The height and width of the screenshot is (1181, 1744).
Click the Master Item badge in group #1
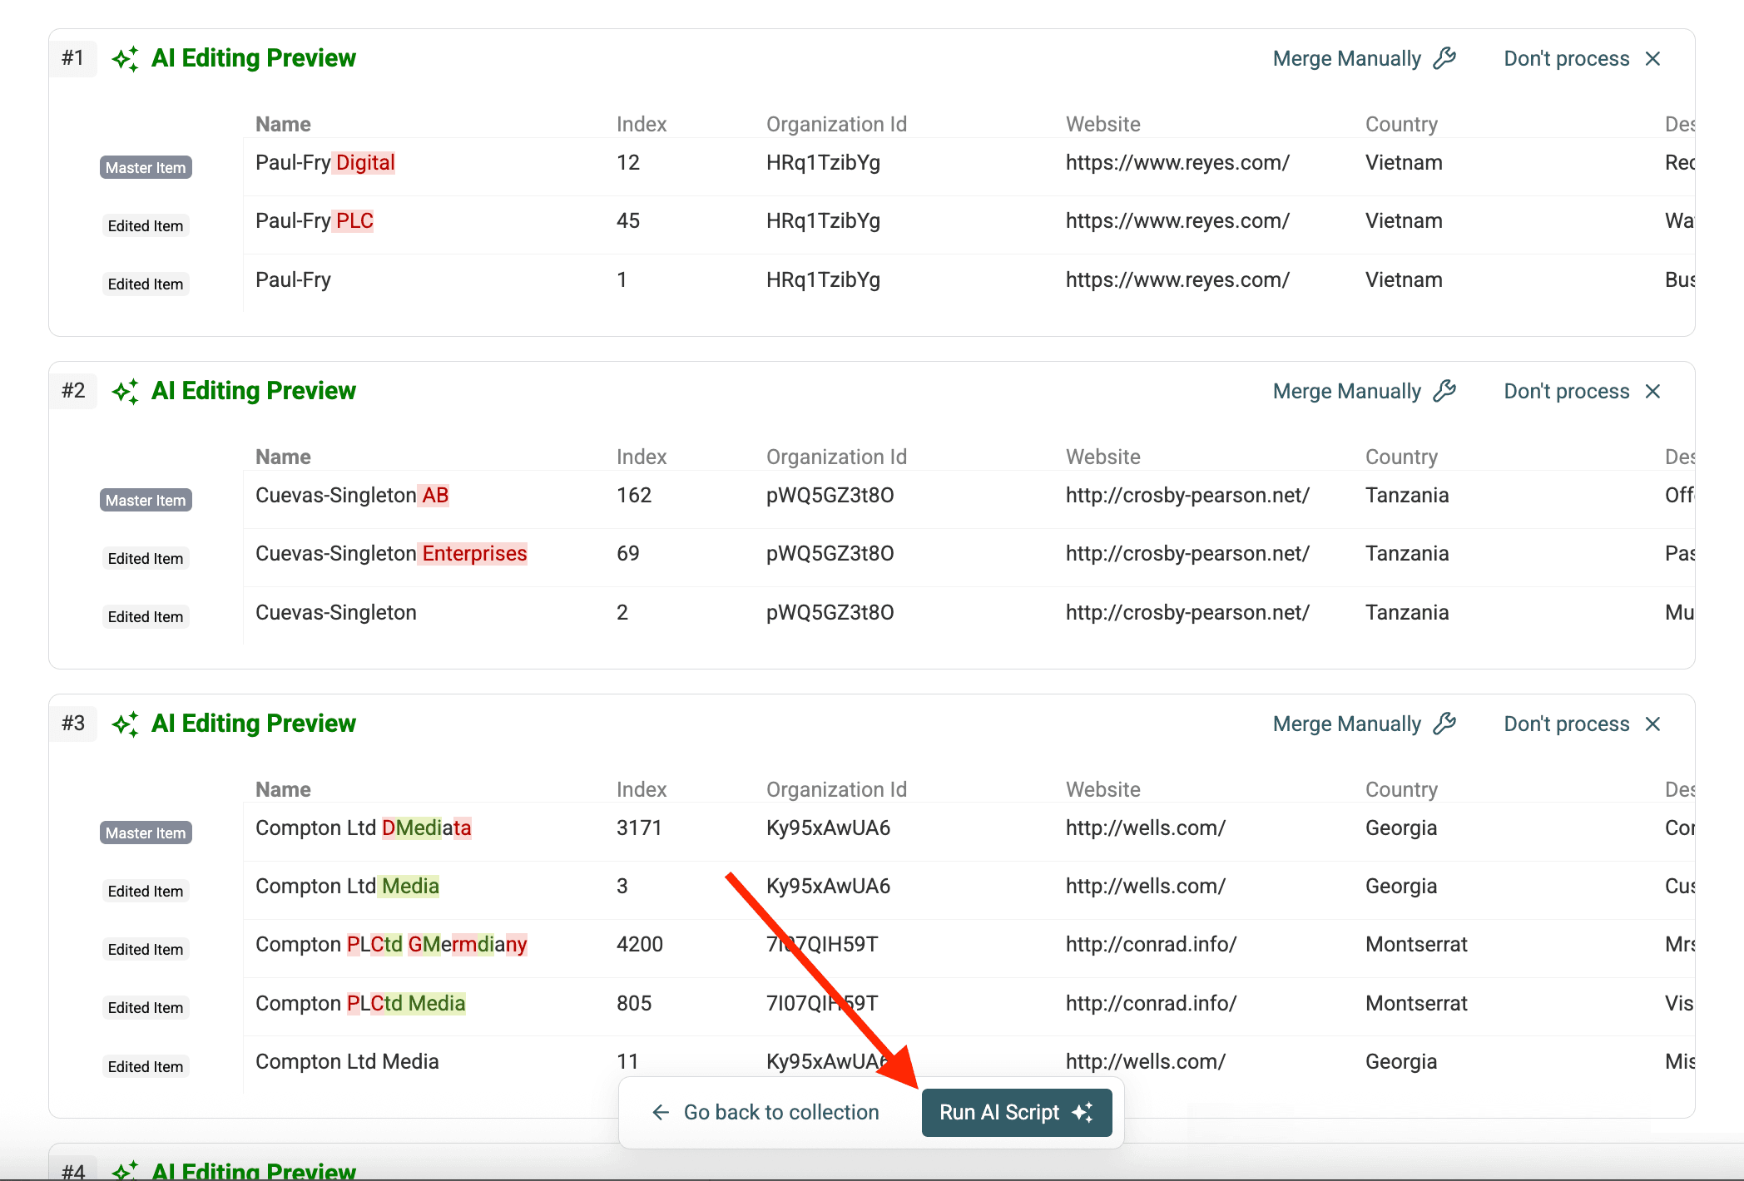(145, 167)
